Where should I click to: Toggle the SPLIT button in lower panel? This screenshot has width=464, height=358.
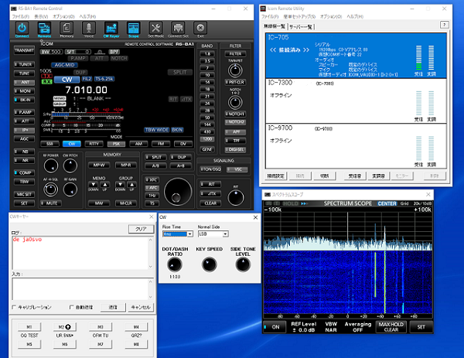click(155, 157)
